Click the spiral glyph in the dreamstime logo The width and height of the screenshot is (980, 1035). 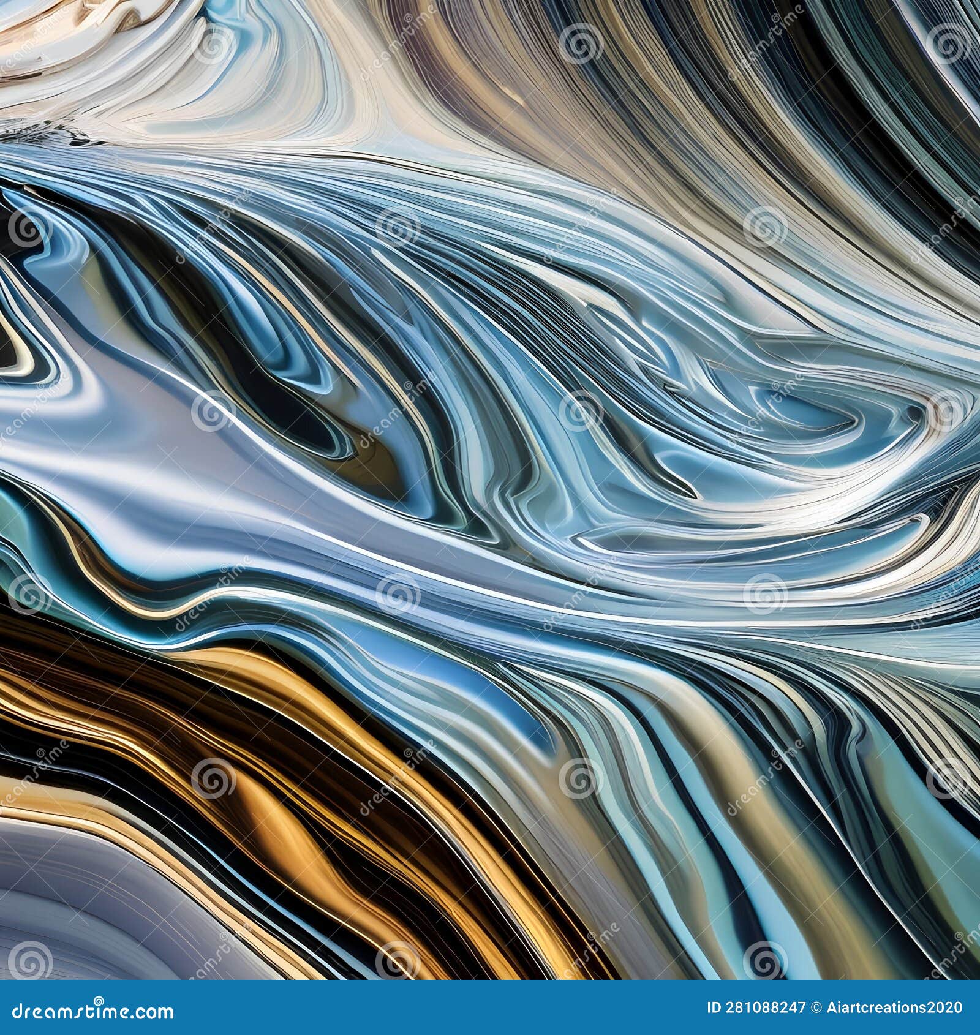pos(98,1000)
